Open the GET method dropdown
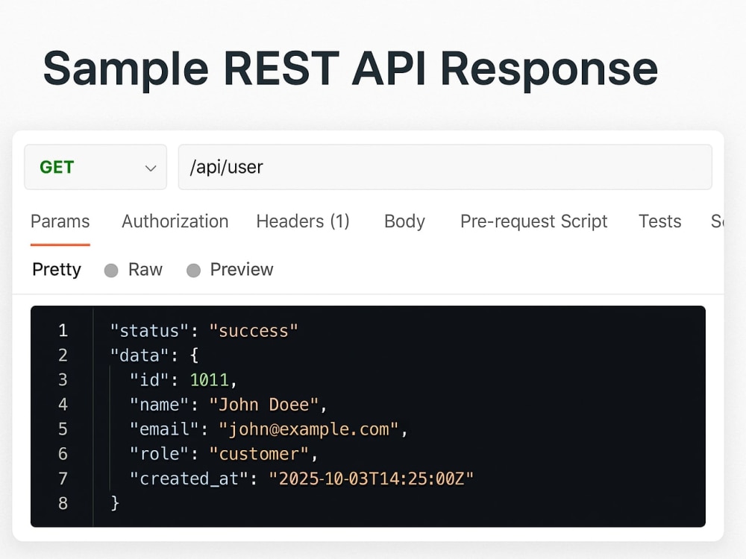The height and width of the screenshot is (559, 746). click(95, 167)
